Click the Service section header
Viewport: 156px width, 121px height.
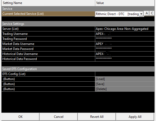coord(78,9)
